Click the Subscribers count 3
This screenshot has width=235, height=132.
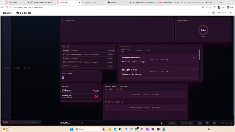tap(63, 78)
